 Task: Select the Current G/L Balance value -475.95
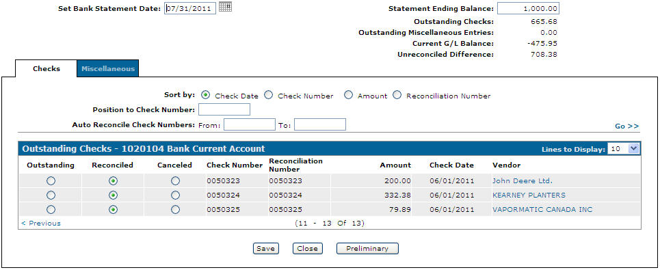click(x=543, y=43)
